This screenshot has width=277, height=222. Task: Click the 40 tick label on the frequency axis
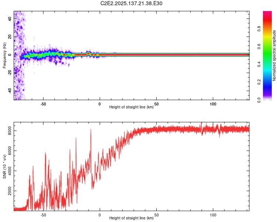(10, 18)
